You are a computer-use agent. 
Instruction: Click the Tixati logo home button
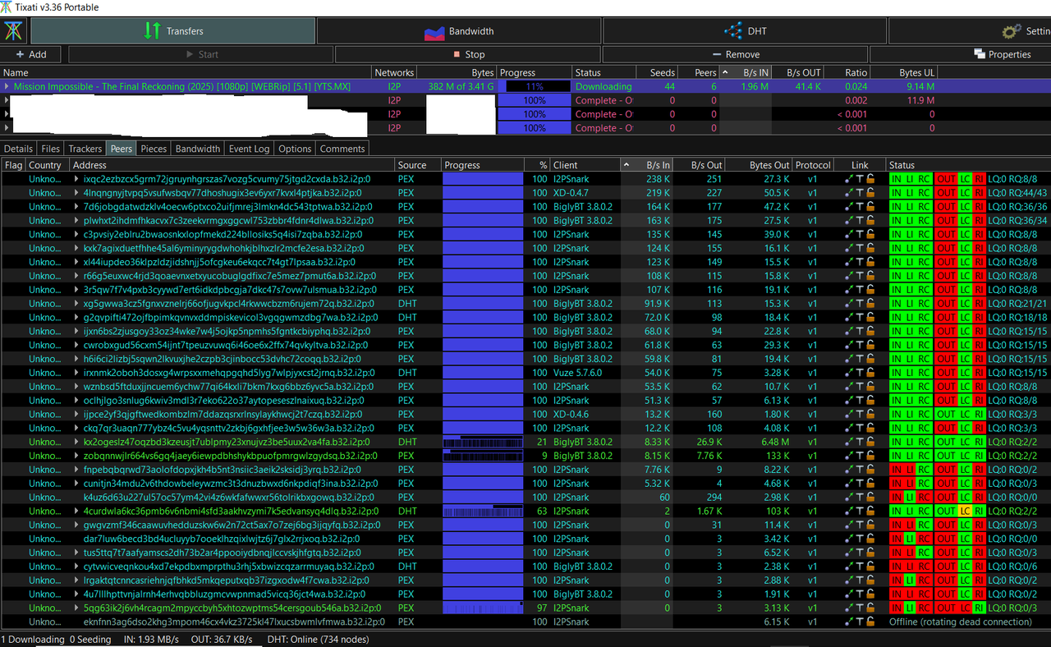14,31
